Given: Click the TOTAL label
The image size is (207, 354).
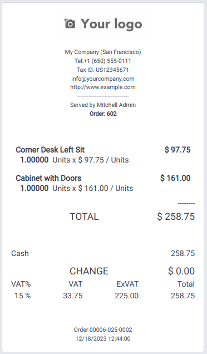Looking at the screenshot, I should click(x=84, y=217).
